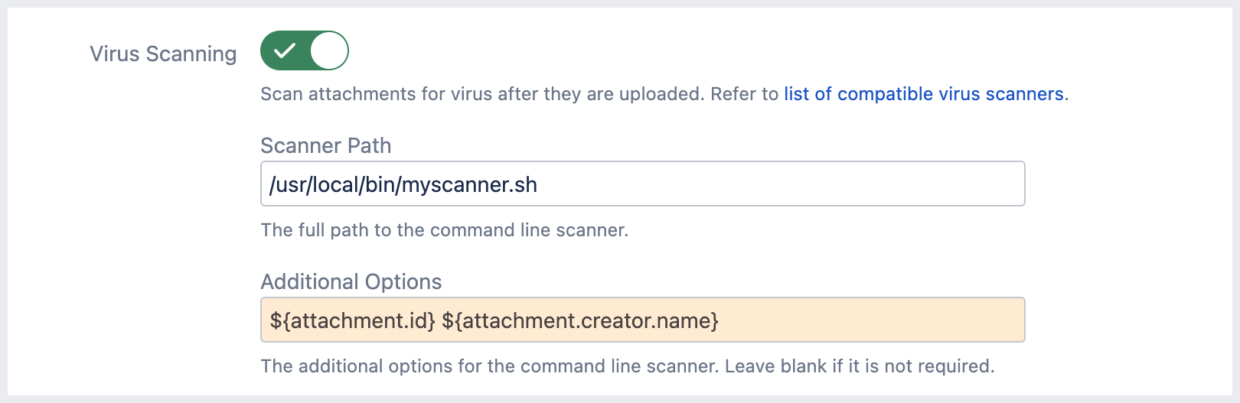Viewport: 1240px width, 403px height.
Task: Click the 'Scan attachments for virus' description text
Action: tap(481, 94)
